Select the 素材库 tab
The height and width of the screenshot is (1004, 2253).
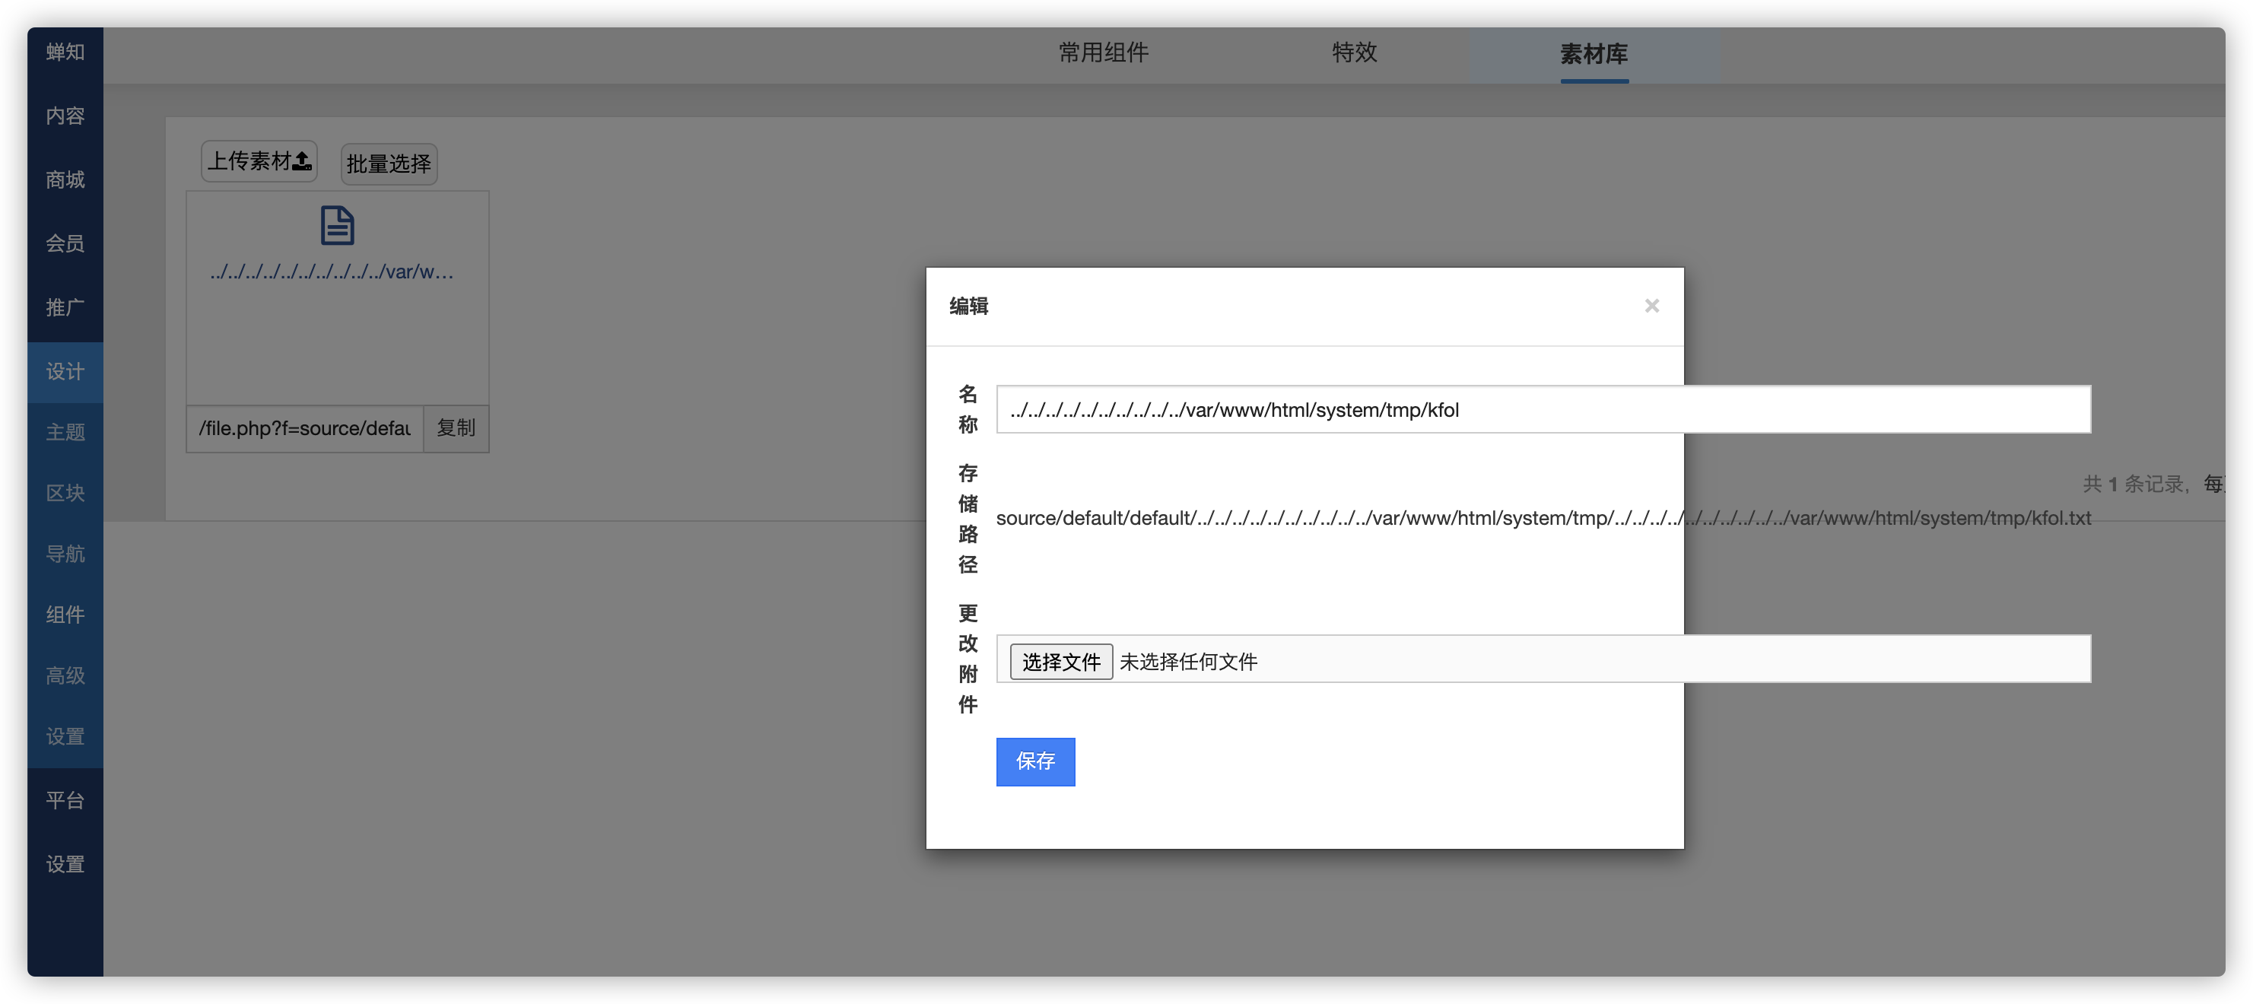click(1594, 54)
